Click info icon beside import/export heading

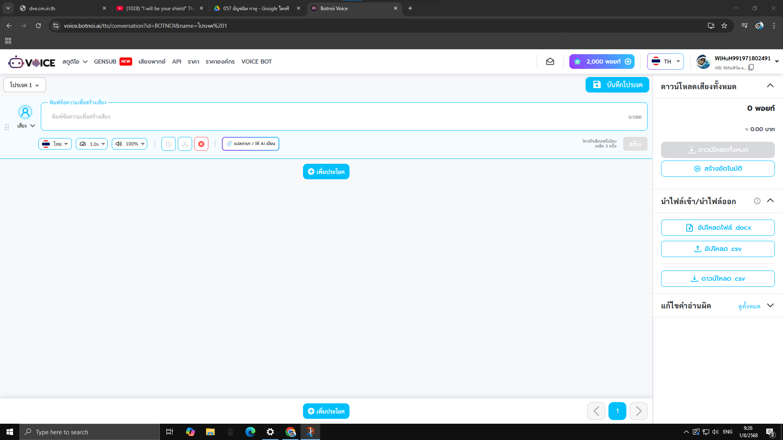[757, 201]
